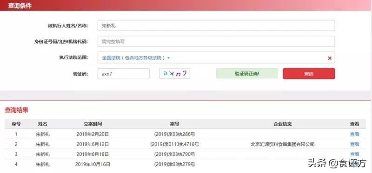Click the red 查询 button

[309, 74]
